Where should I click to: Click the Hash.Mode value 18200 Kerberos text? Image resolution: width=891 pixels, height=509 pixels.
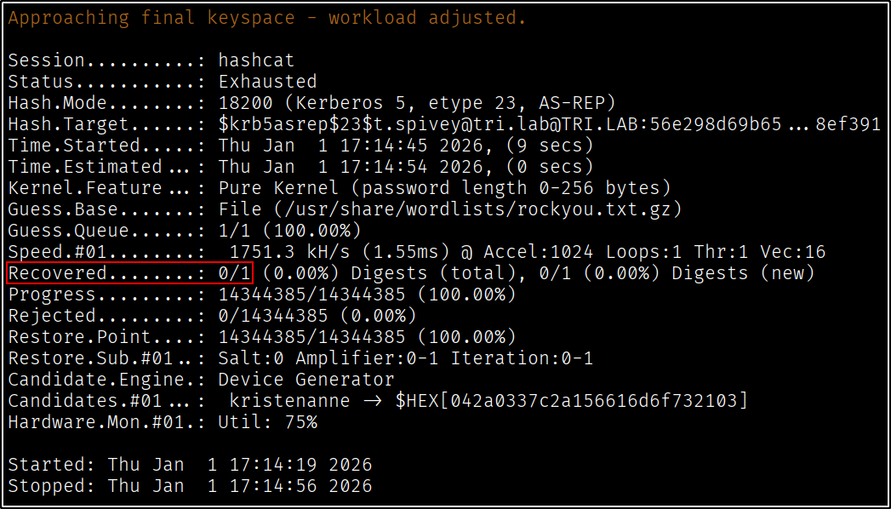(x=416, y=103)
